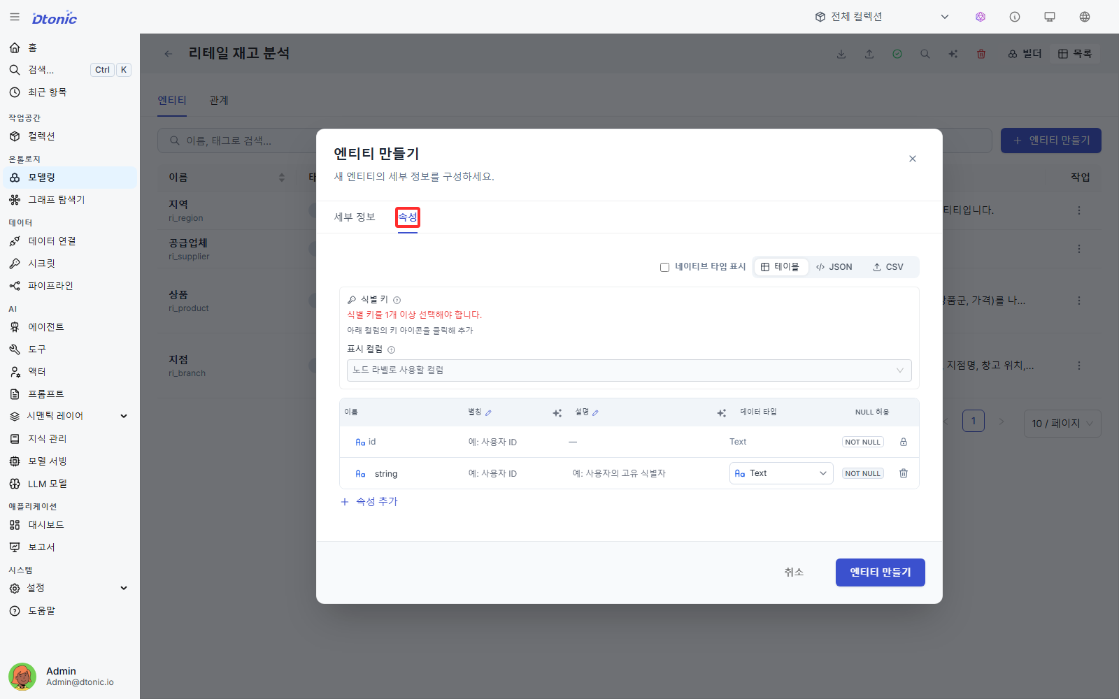Switch to 목록 view
This screenshot has height=699, width=1119.
coord(1075,54)
